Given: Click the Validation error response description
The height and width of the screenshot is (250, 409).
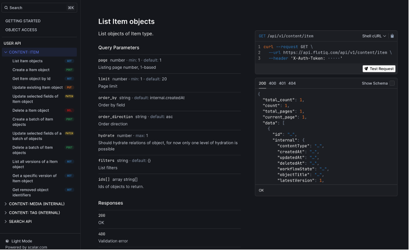Looking at the screenshot, I should click(x=113, y=241).
